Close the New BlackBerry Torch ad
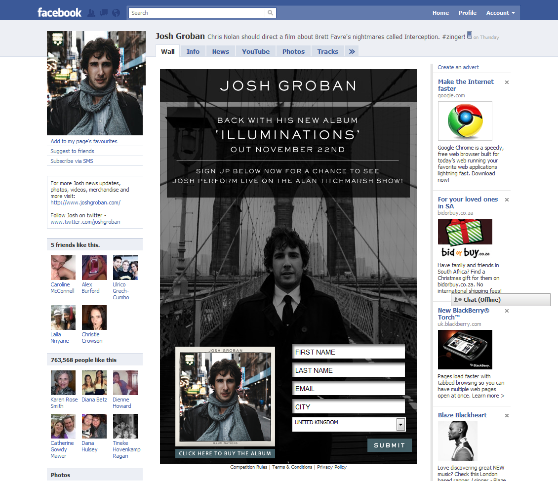 pyautogui.click(x=507, y=311)
